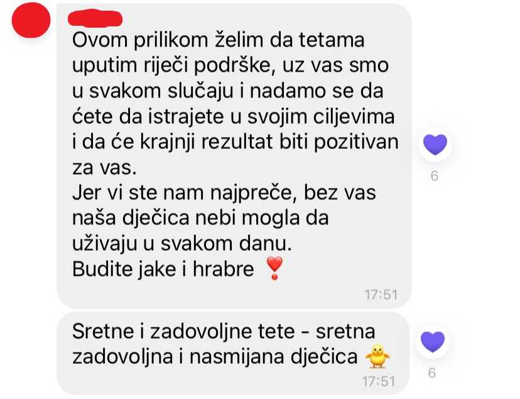Open the sender's red circular avatar
520x399 pixels.
[x=31, y=20]
